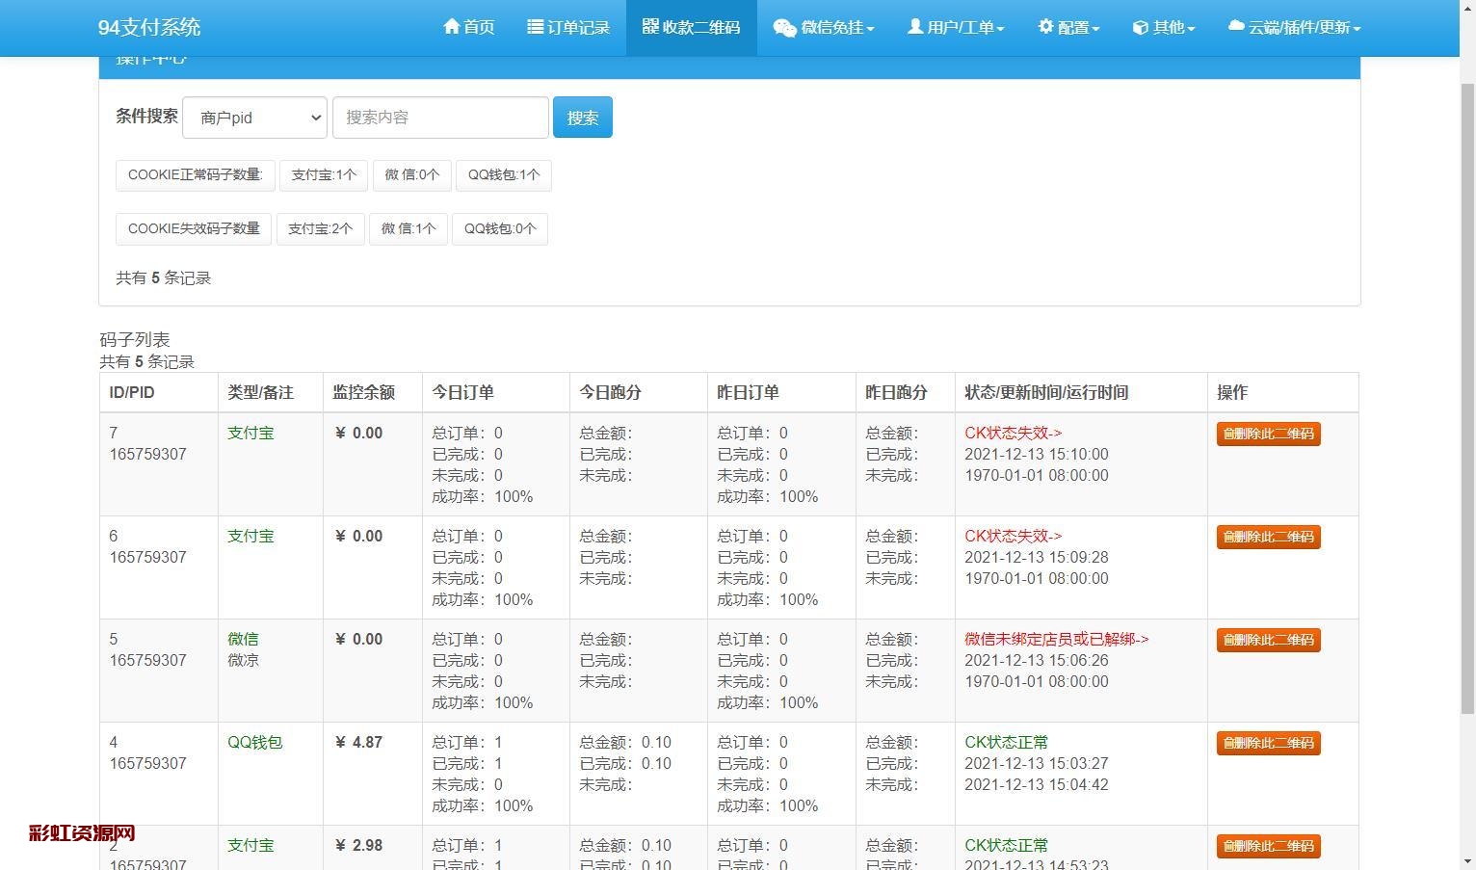Click the 94支付系统 brand link
This screenshot has width=1476, height=870.
[x=149, y=27]
